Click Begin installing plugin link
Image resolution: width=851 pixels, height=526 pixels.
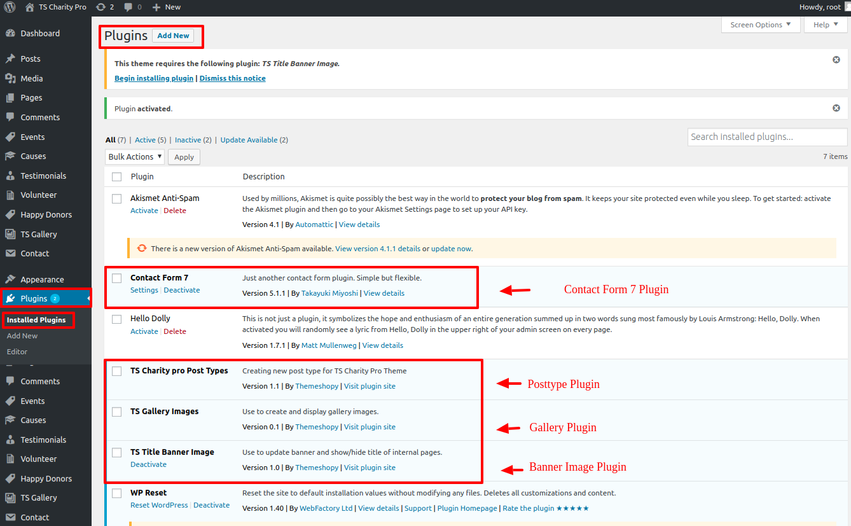[x=154, y=78]
